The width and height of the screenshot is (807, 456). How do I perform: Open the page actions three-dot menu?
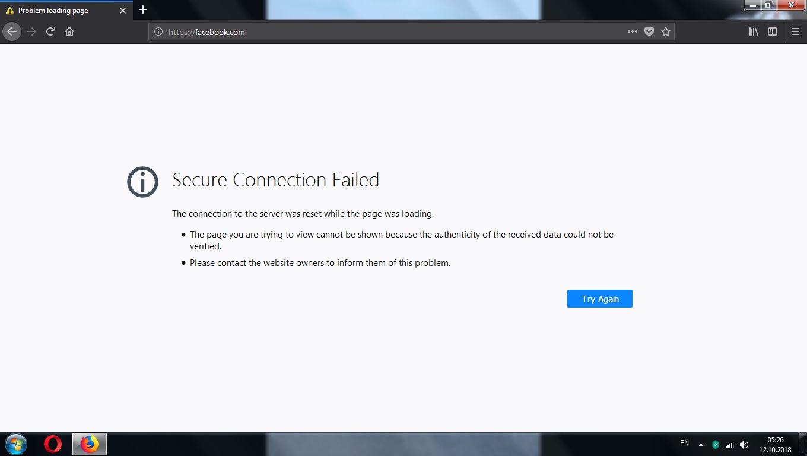pyautogui.click(x=633, y=32)
